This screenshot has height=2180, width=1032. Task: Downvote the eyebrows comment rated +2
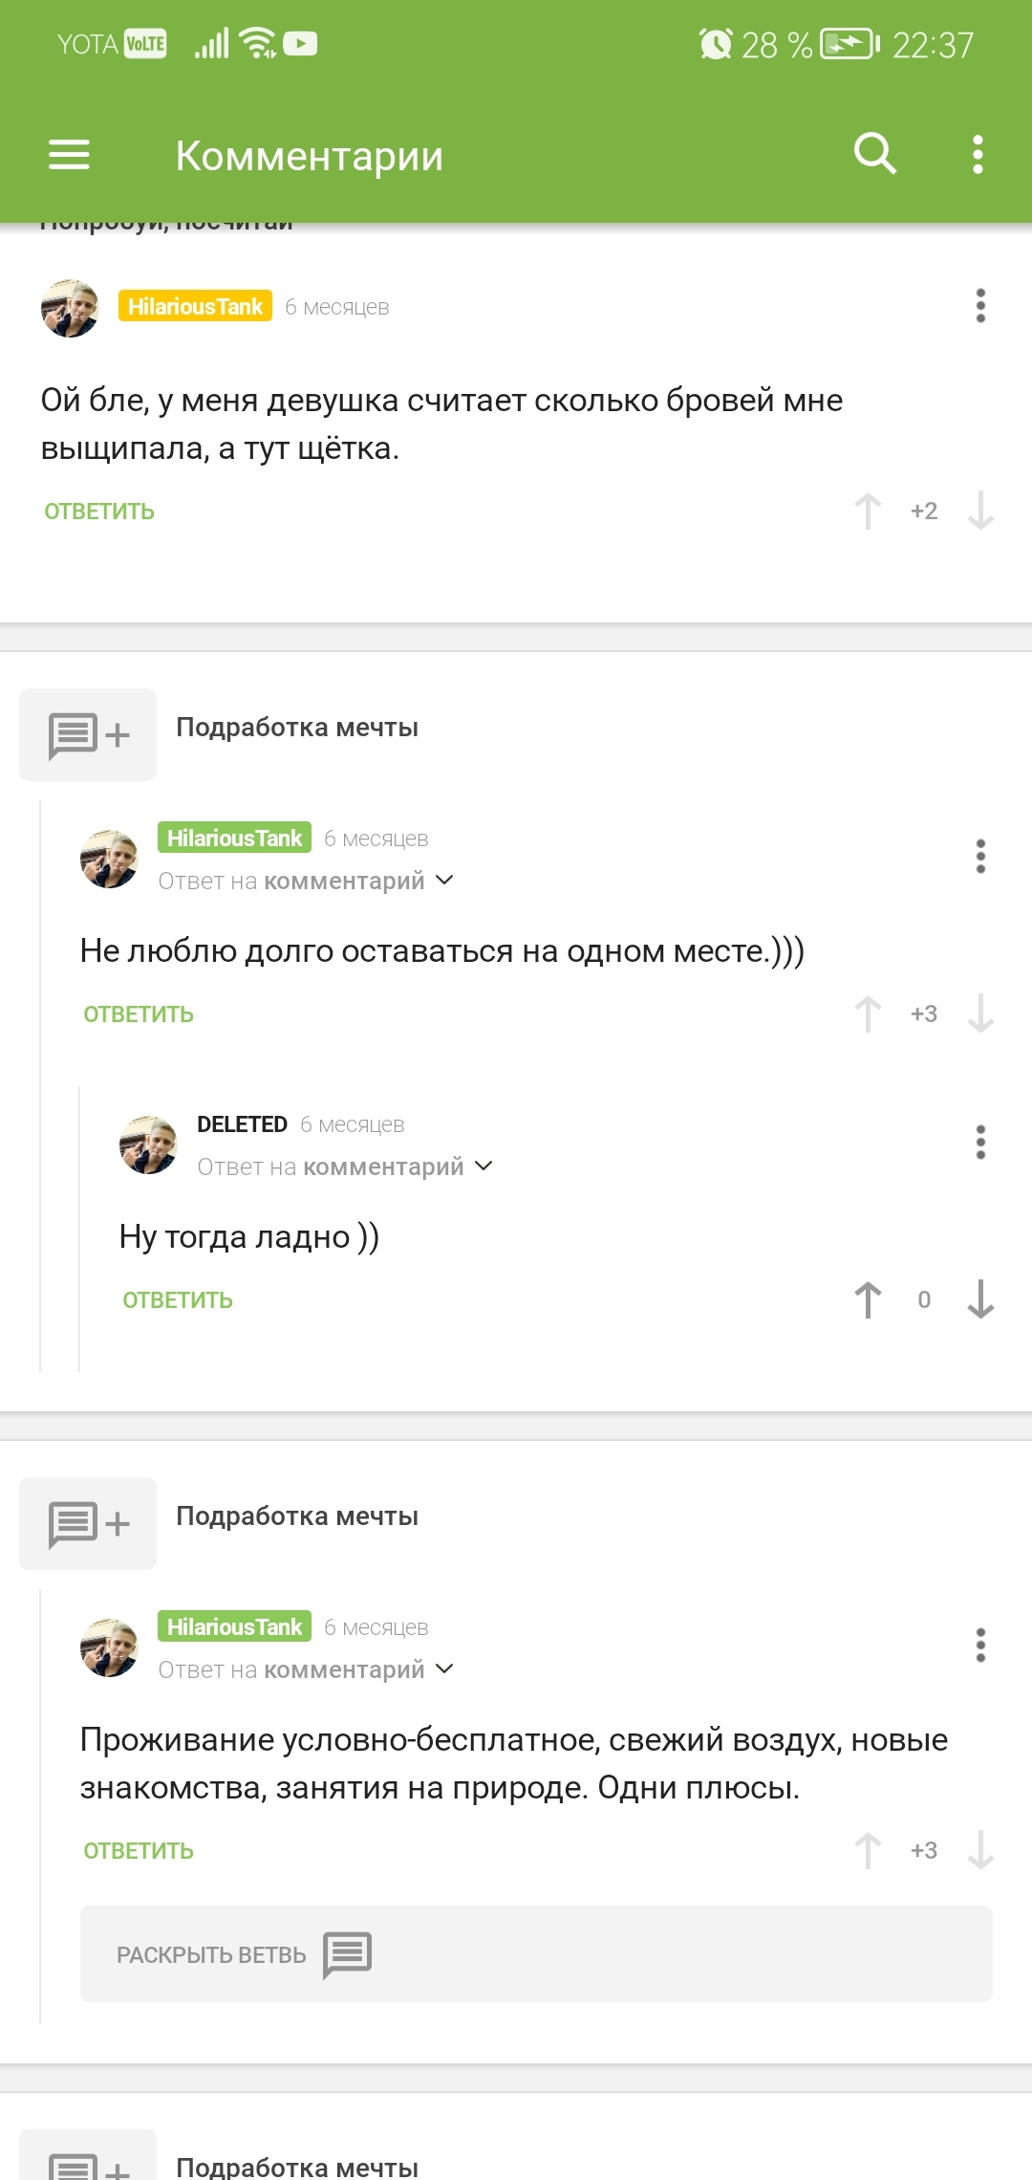tap(980, 512)
